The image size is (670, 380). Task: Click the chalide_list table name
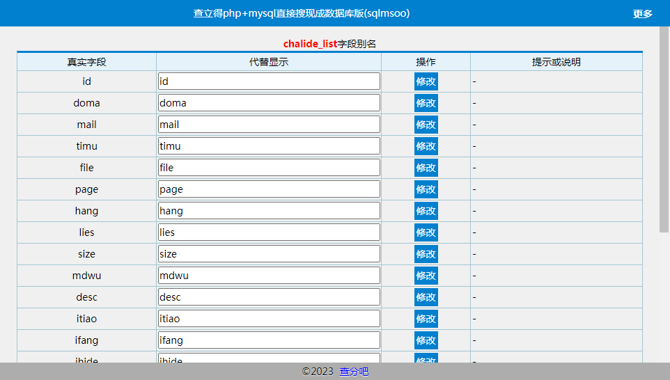click(310, 44)
